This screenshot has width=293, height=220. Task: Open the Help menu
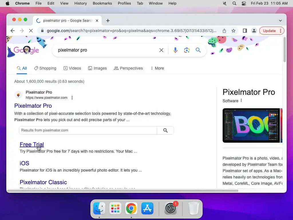coord(173,3)
